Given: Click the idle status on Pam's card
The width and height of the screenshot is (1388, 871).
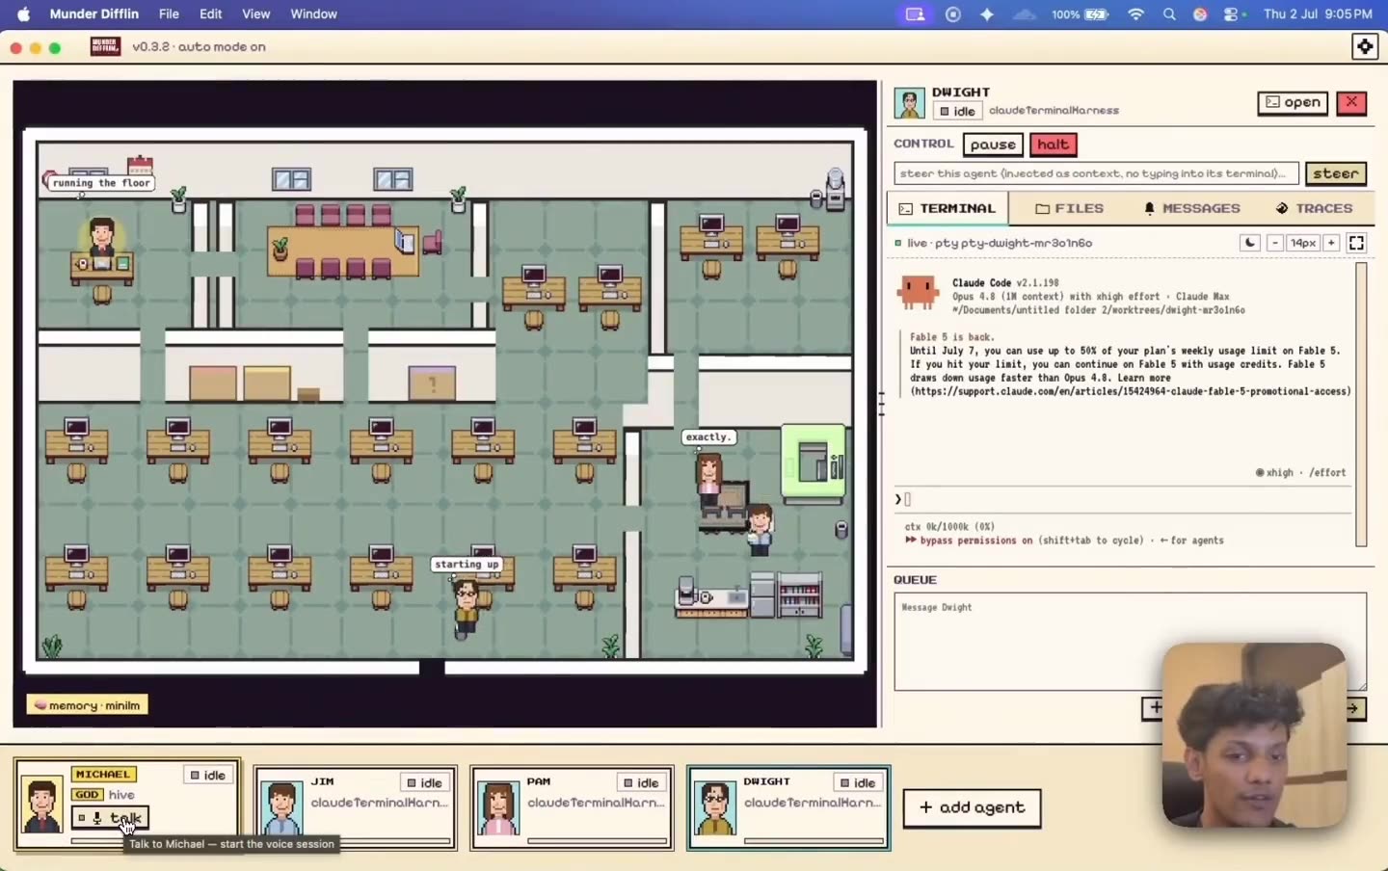Looking at the screenshot, I should coord(641,782).
